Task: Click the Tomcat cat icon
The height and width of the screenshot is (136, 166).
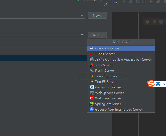Action: tap(92, 76)
